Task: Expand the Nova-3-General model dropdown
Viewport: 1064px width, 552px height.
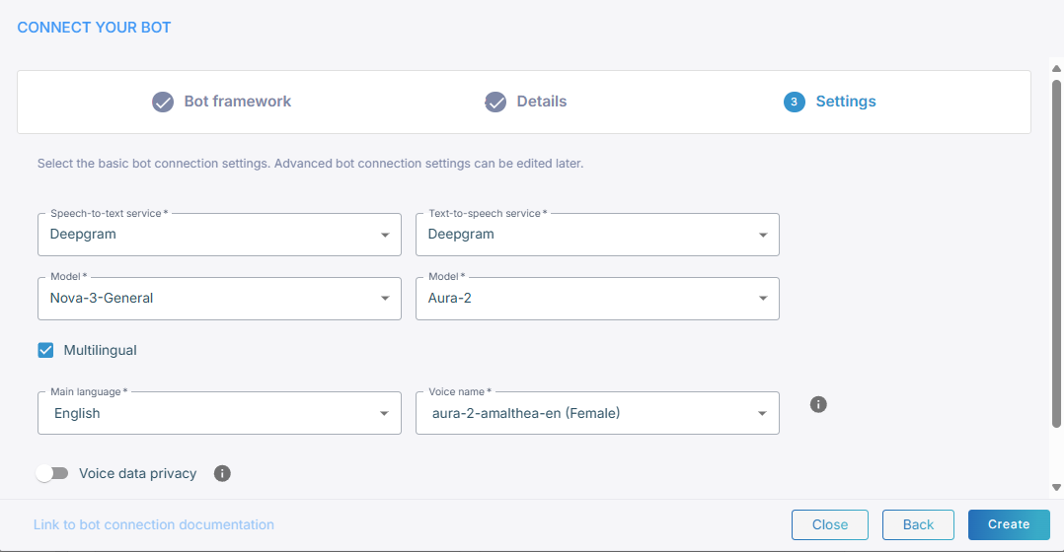Action: click(x=219, y=298)
